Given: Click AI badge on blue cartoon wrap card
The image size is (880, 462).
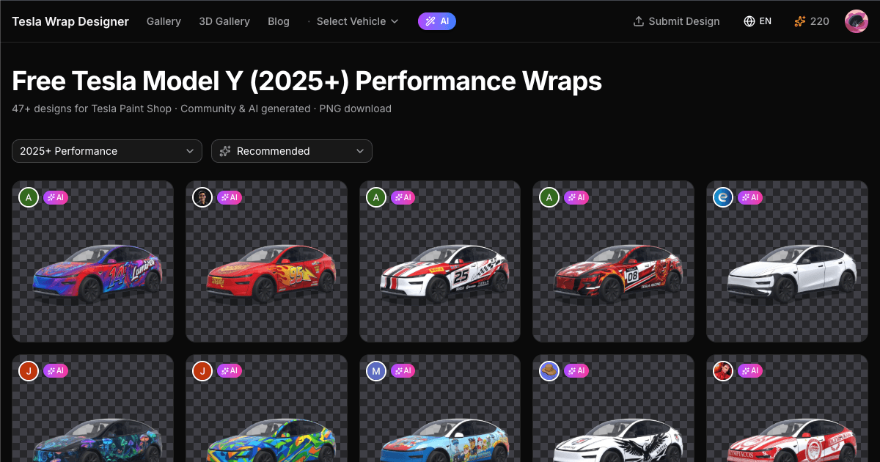Looking at the screenshot, I should (403, 371).
